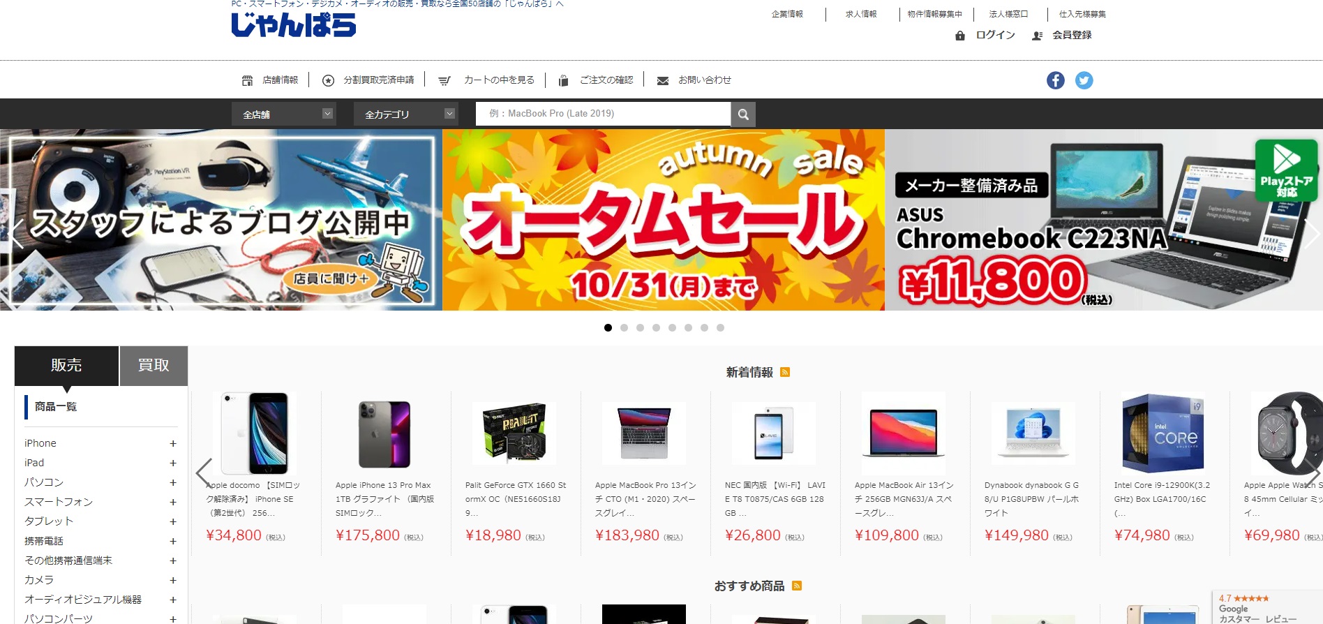Show previous new-arrival products with left arrow

tap(204, 473)
